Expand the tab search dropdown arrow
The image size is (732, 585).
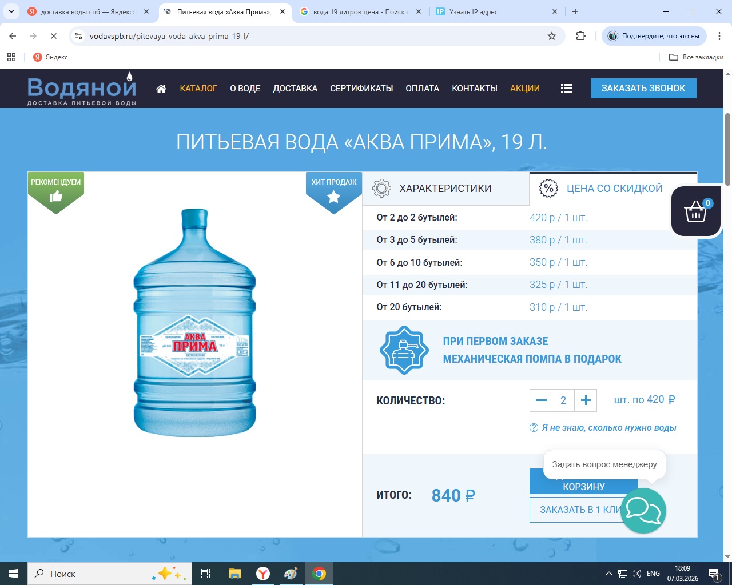point(11,11)
